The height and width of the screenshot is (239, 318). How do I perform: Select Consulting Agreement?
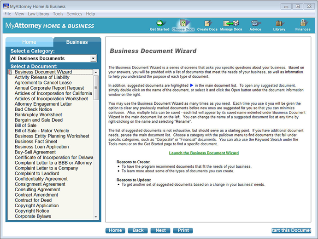coord(37,190)
